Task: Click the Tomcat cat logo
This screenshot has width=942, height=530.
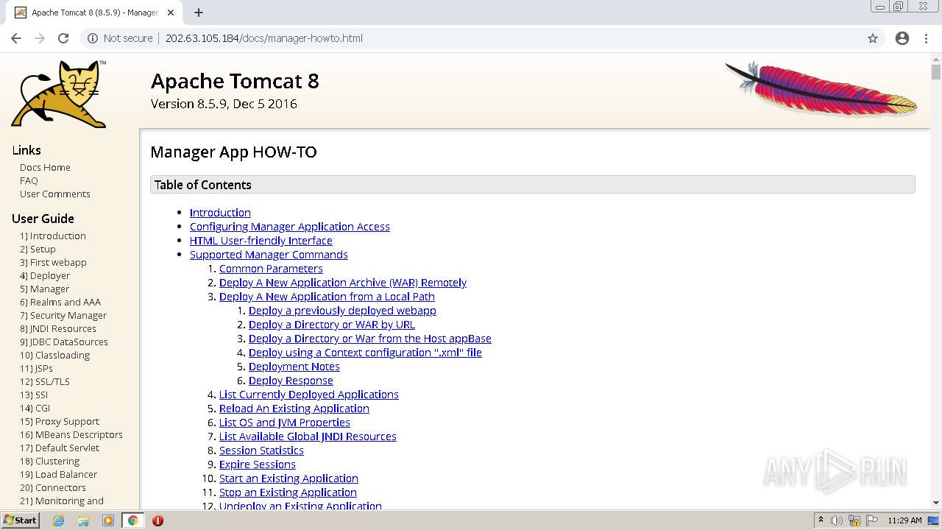Action: click(x=59, y=93)
